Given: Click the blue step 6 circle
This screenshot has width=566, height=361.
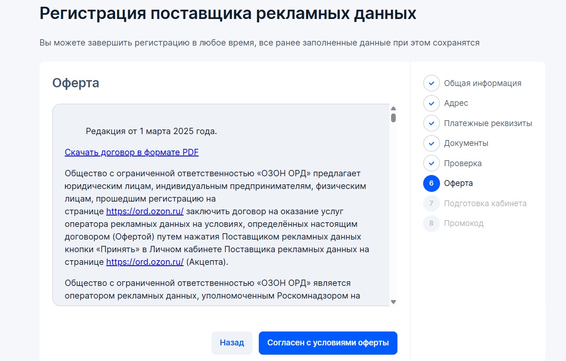Looking at the screenshot, I should tap(431, 183).
